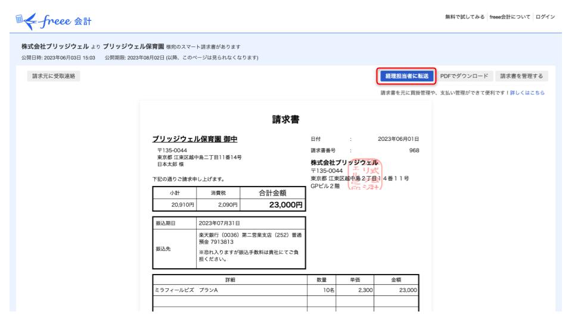Open the 詳しくはこちら link
This screenshot has width=572, height=321.
[x=527, y=93]
